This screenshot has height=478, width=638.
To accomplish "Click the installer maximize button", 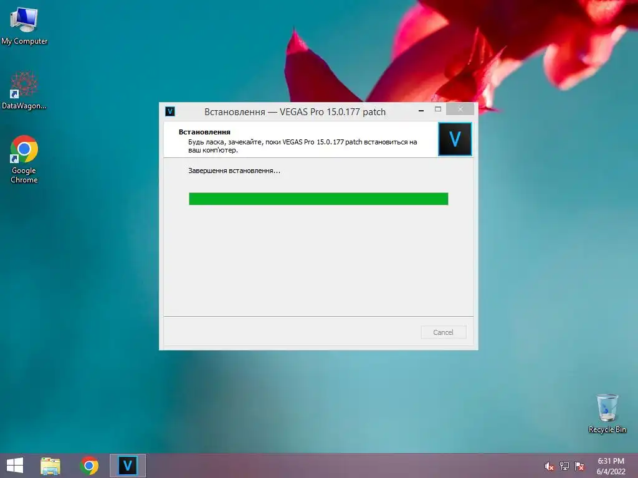I will pyautogui.click(x=438, y=110).
